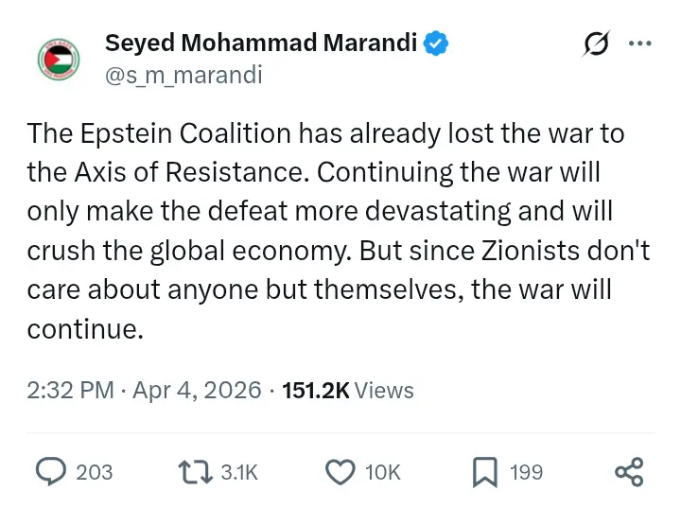
Task: Open the three-dot more options menu
Action: (x=640, y=43)
